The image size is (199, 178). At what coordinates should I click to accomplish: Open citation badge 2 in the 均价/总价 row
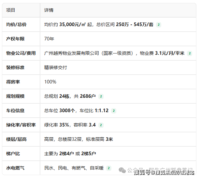(x=159, y=25)
